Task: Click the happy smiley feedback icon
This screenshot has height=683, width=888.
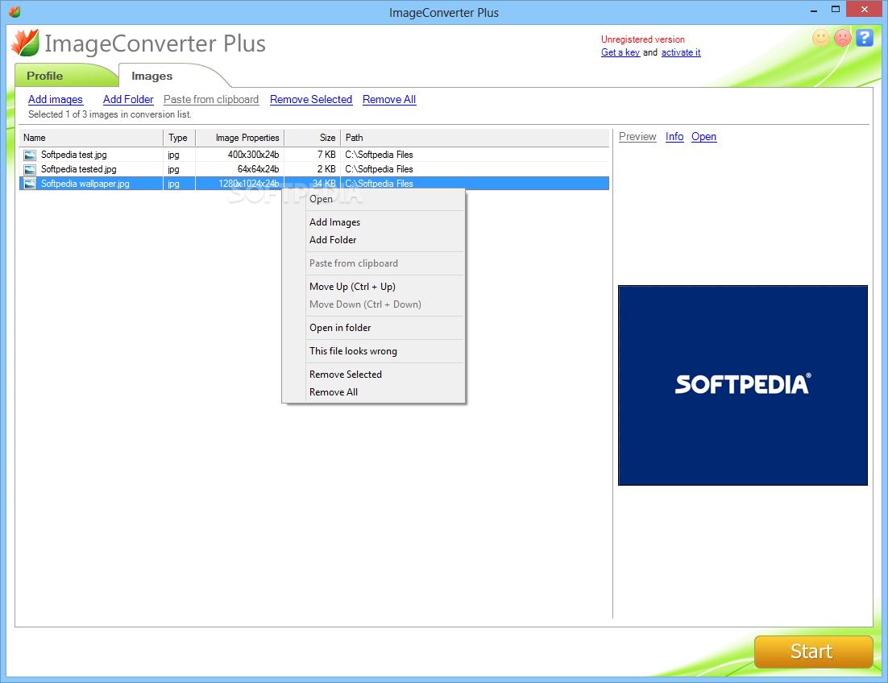Action: pyautogui.click(x=820, y=39)
